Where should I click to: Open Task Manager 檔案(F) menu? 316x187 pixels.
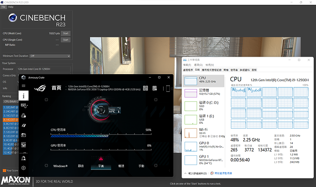coord(187,65)
